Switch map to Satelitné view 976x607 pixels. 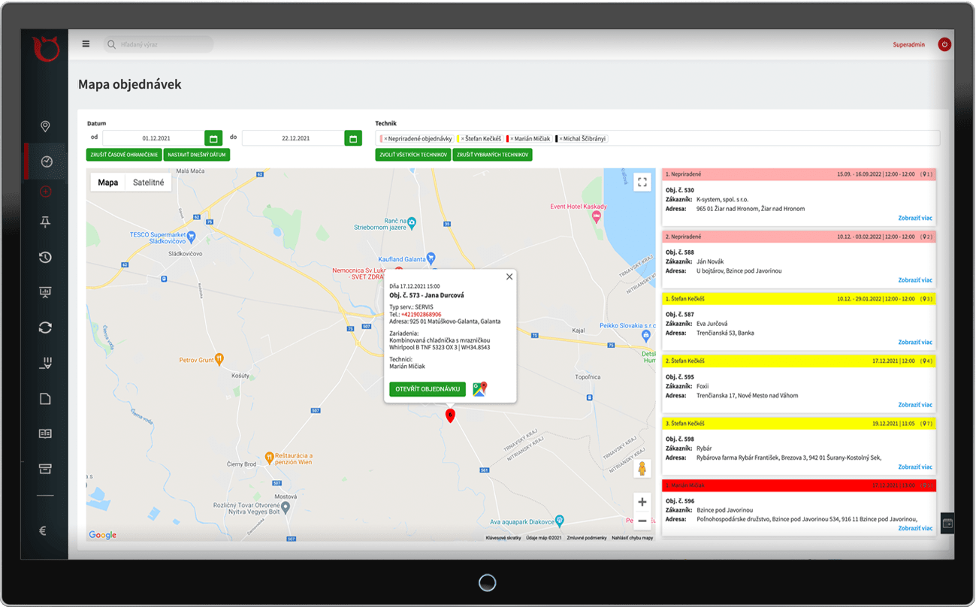pyautogui.click(x=149, y=183)
